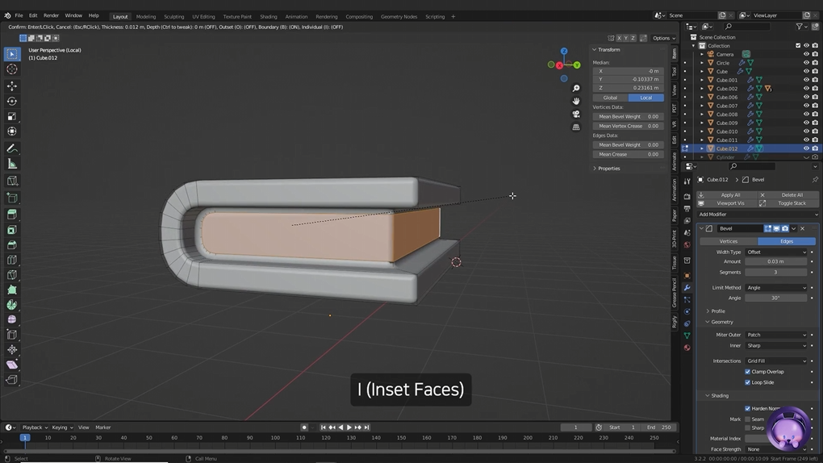Open the Render menu
The image size is (823, 463).
click(51, 16)
